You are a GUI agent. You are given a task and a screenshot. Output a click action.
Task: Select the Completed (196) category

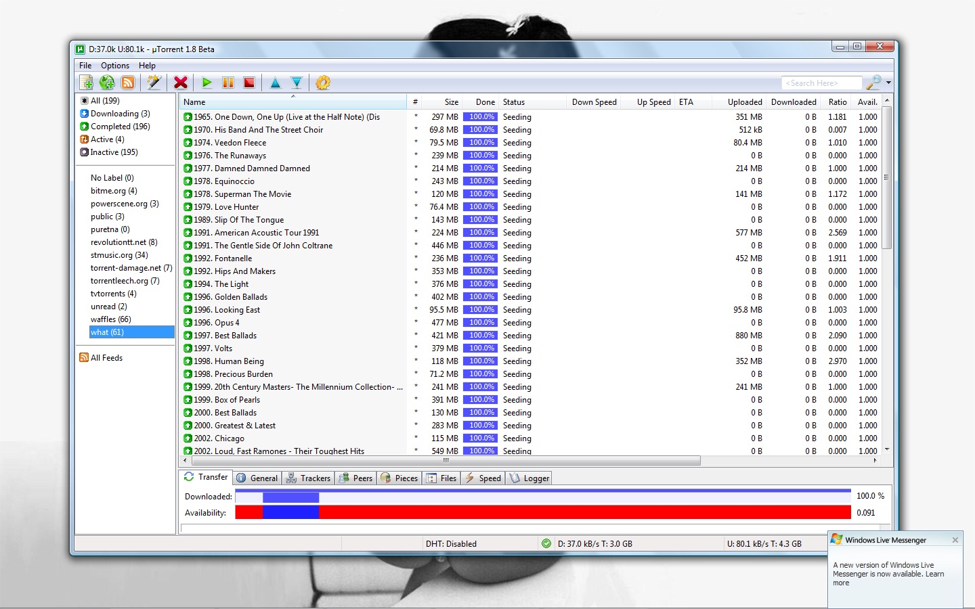pos(115,127)
